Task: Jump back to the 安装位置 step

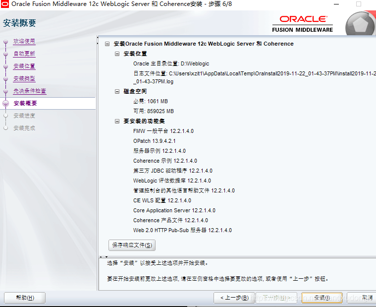Action: (x=24, y=66)
